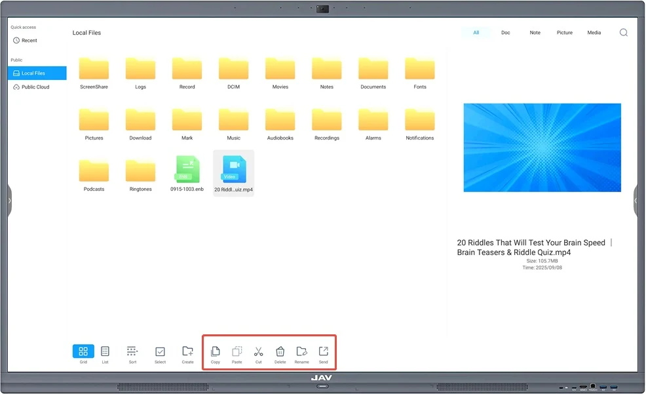
Task: Open the search magnifier icon
Action: click(x=623, y=31)
